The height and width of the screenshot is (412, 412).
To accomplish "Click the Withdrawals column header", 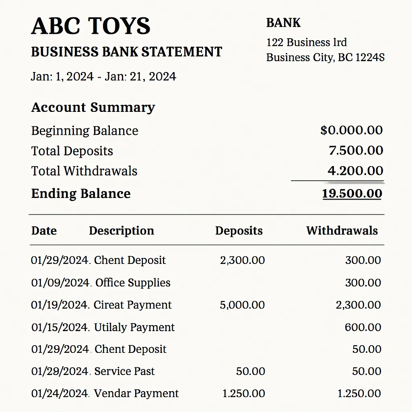I will [x=342, y=231].
